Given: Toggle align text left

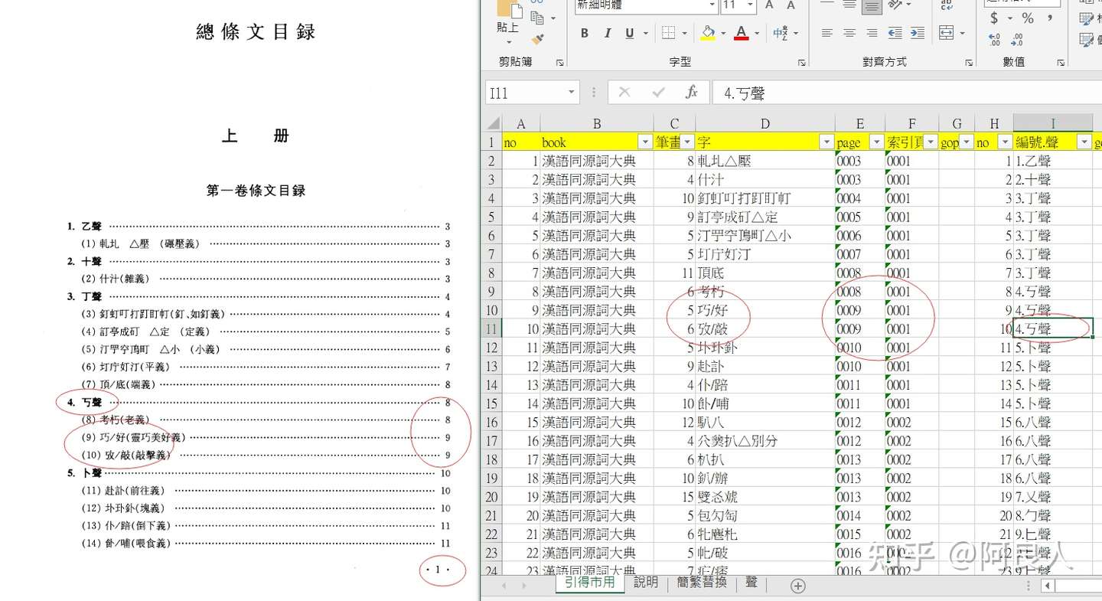Looking at the screenshot, I should (x=826, y=33).
